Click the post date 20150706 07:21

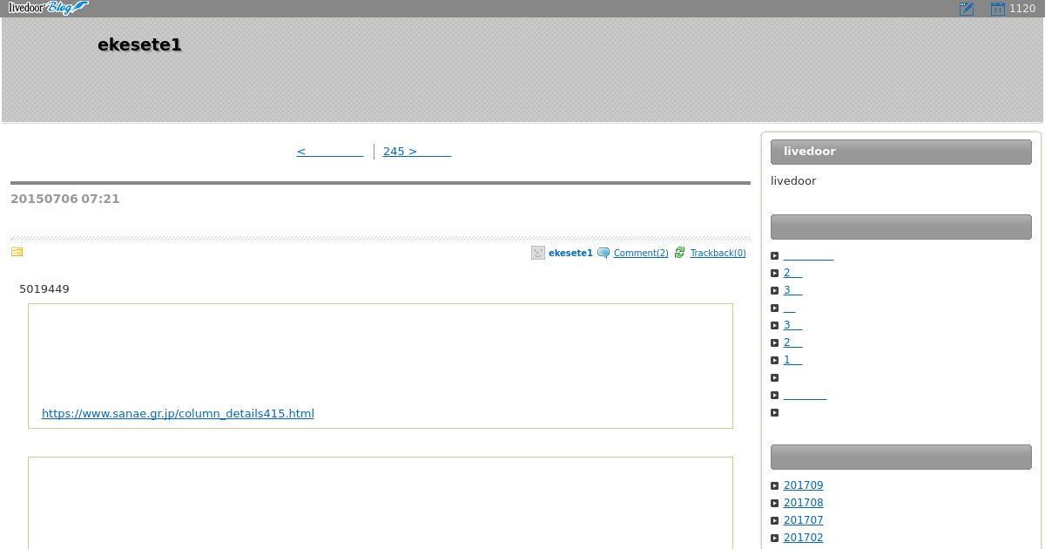(65, 199)
